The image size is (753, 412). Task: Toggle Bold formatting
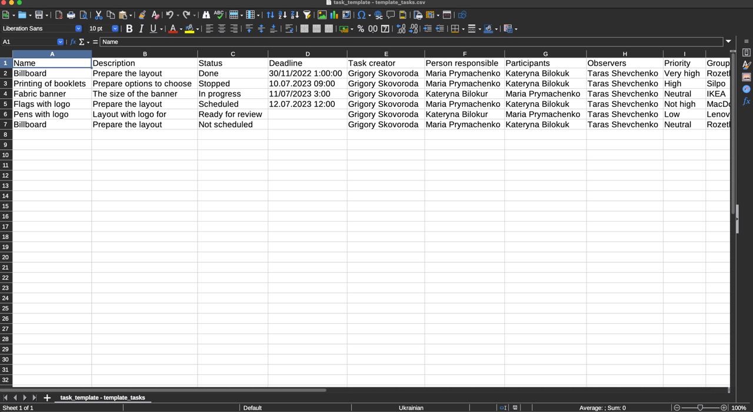coord(129,29)
